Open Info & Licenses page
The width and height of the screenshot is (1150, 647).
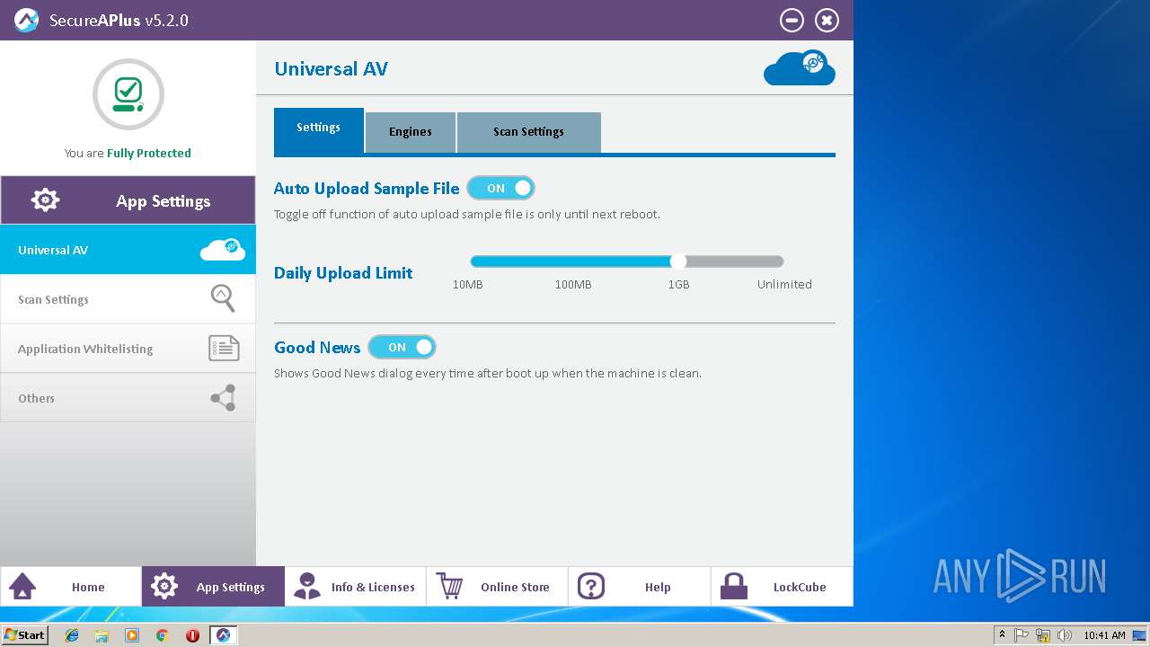point(355,587)
